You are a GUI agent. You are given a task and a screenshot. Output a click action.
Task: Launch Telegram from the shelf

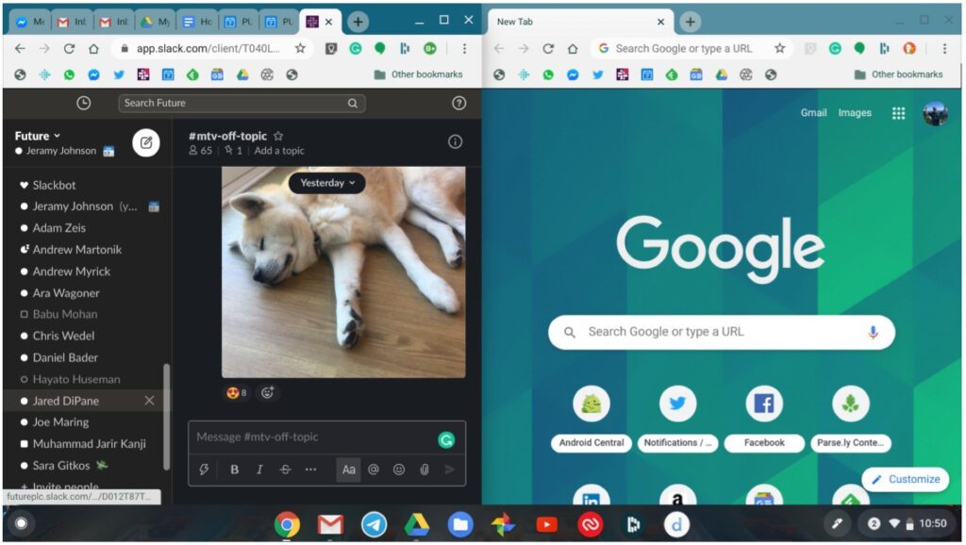click(x=374, y=524)
